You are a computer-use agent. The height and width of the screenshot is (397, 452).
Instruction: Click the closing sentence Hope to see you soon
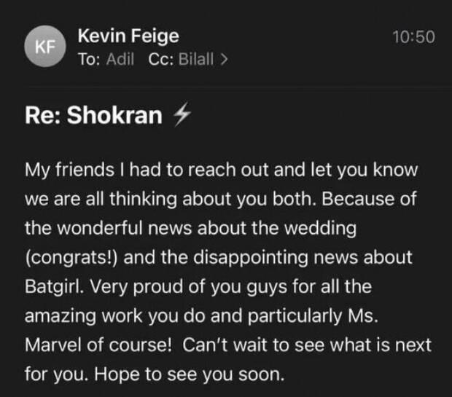[x=189, y=374]
